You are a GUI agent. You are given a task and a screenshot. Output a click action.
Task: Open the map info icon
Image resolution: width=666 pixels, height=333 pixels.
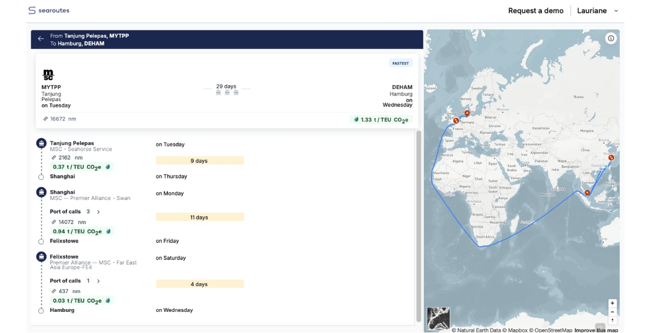[x=610, y=38]
